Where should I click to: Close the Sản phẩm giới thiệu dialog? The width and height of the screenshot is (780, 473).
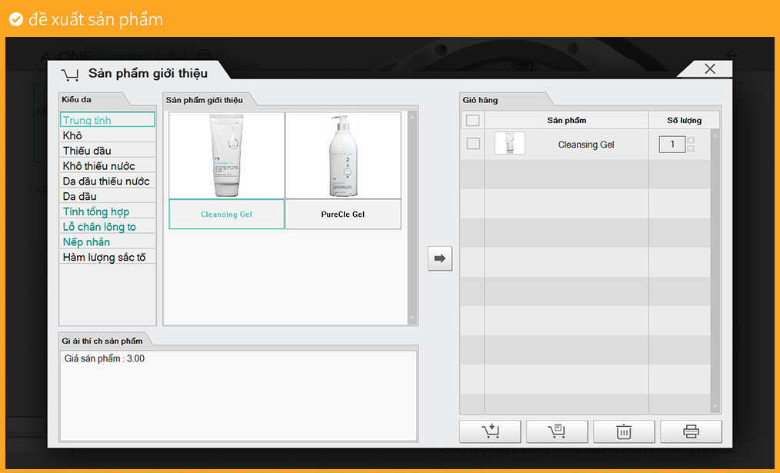click(709, 69)
